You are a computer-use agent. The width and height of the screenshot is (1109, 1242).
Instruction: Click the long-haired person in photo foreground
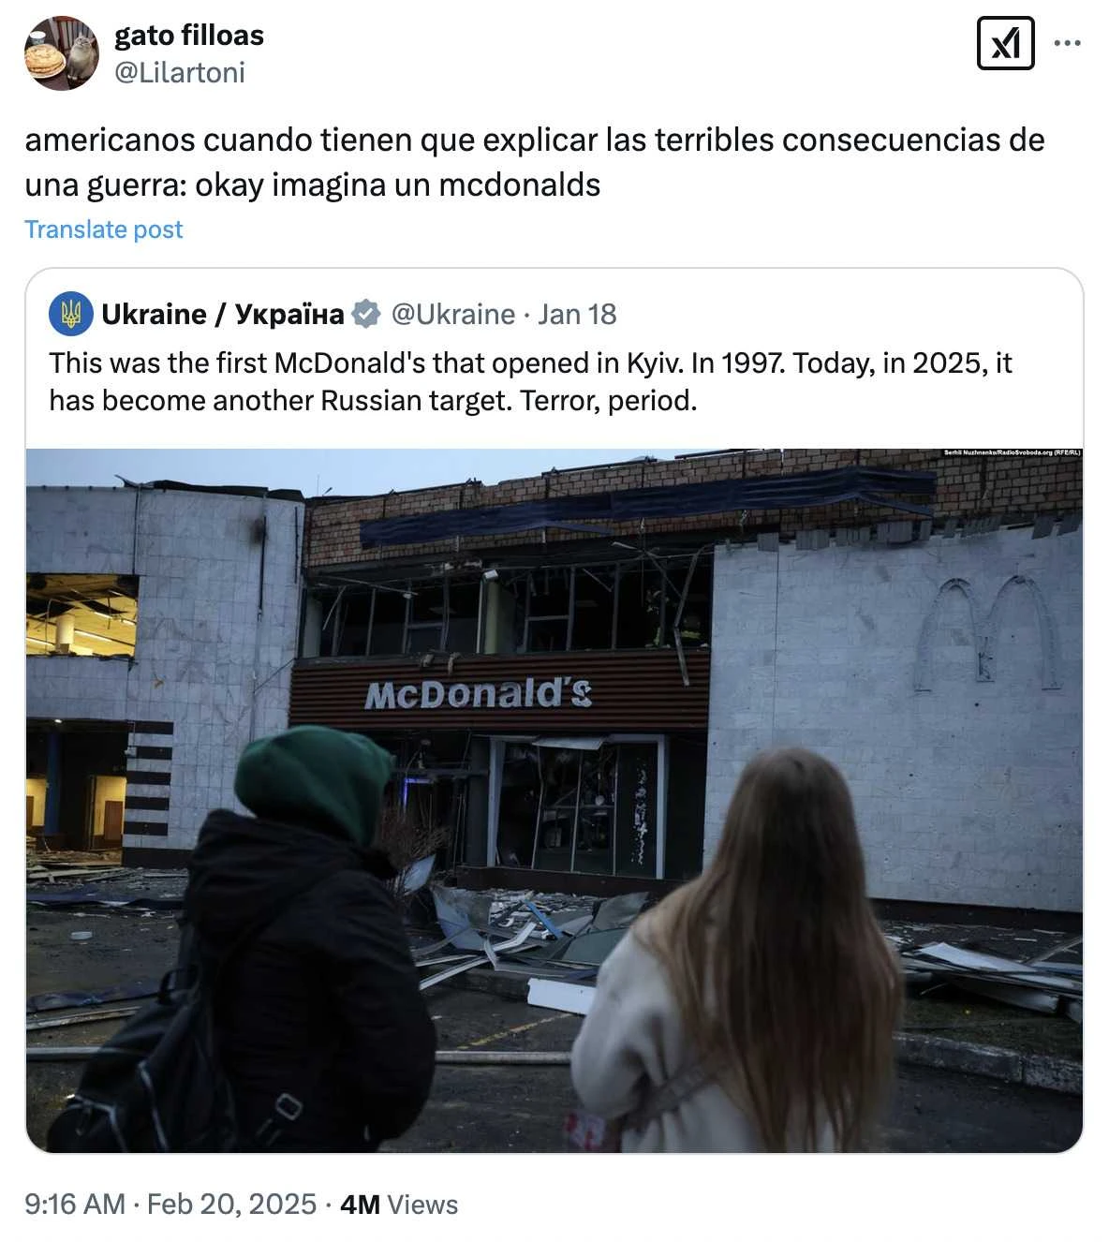[x=740, y=951]
